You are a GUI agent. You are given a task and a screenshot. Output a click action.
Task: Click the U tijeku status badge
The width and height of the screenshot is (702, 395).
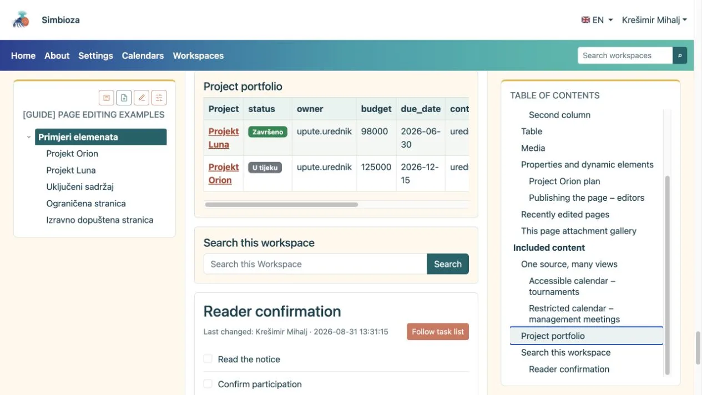tap(265, 168)
